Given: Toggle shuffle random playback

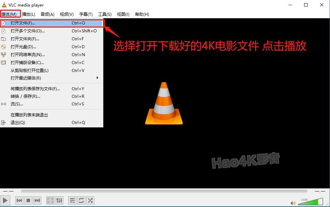Looking at the screenshot, I should tap(90, 200).
